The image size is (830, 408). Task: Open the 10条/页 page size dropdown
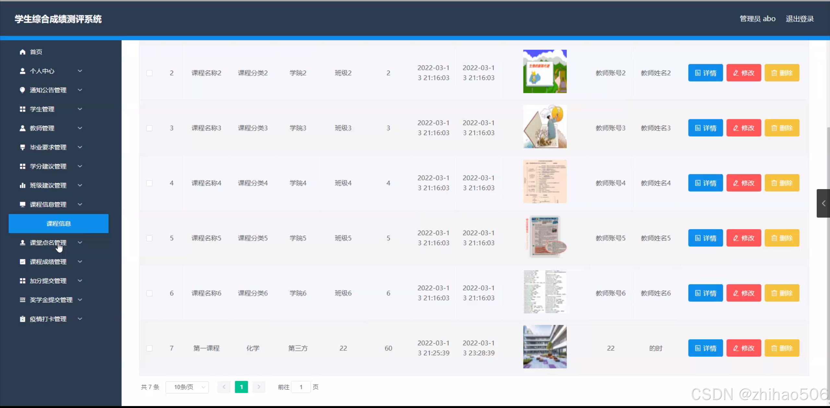click(187, 387)
